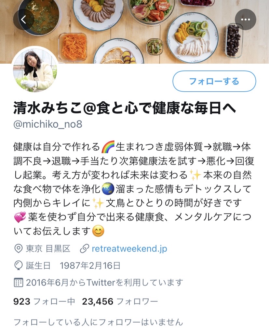Click the rainbow emoji in bio
Screen dimensions: 269x332
pos(108,147)
